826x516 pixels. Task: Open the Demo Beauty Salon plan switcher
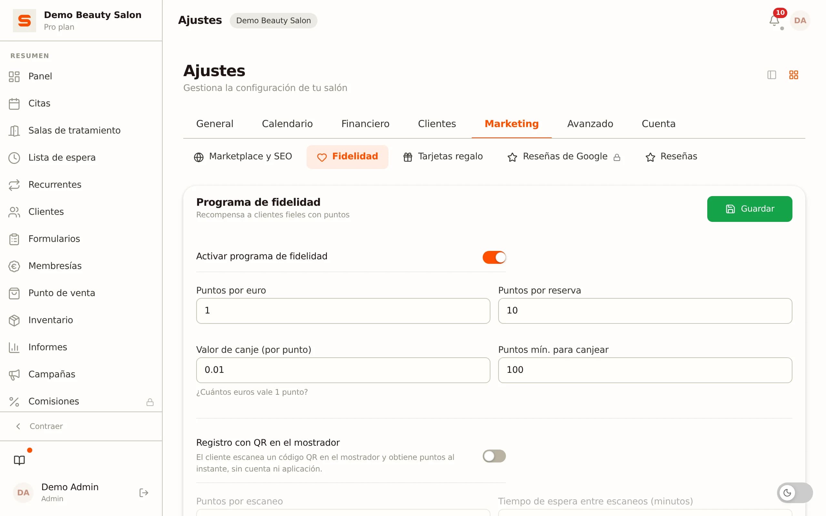click(81, 20)
